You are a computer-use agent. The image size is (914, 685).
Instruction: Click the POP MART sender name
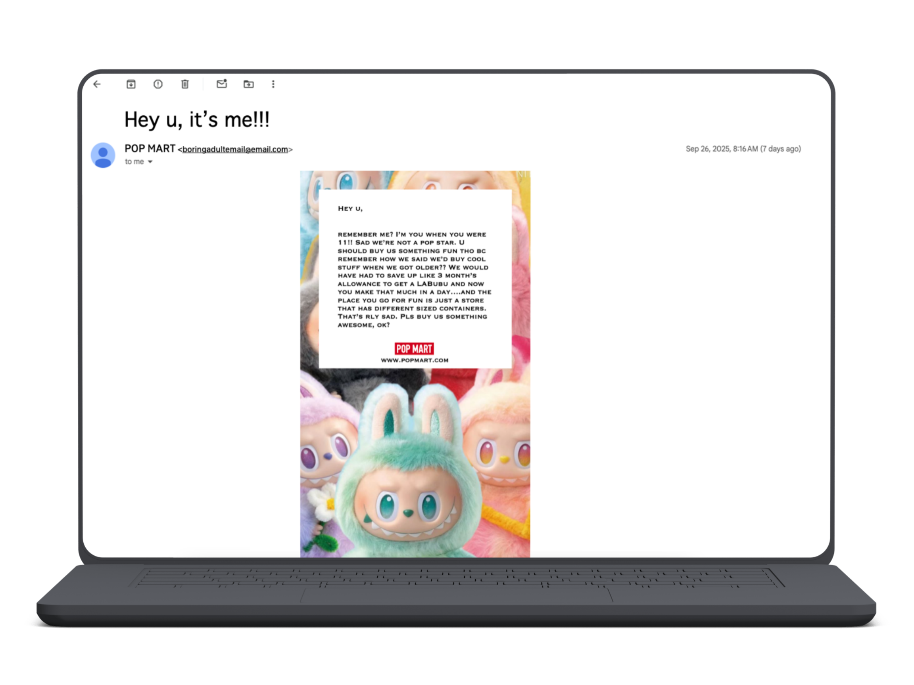click(150, 149)
